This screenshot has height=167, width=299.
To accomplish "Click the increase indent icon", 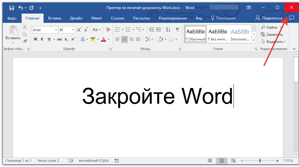I will (x=158, y=30).
